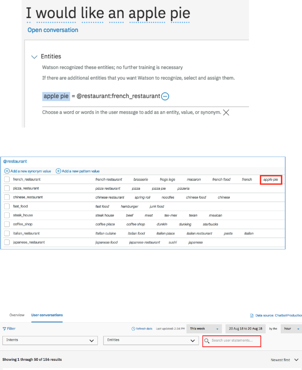Open the @restaurant entity title

(x=15, y=161)
